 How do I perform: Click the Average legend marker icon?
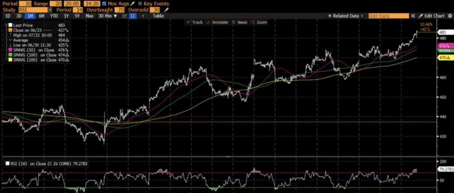(10, 40)
